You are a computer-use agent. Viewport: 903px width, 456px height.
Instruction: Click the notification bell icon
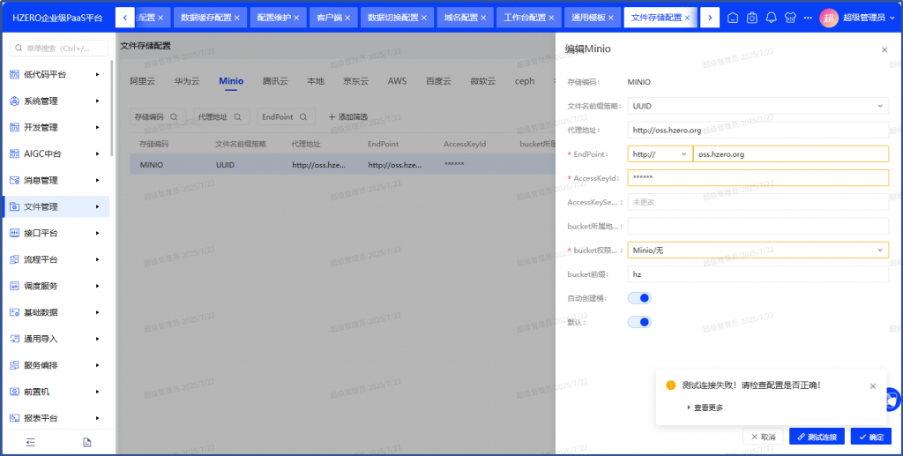point(771,18)
